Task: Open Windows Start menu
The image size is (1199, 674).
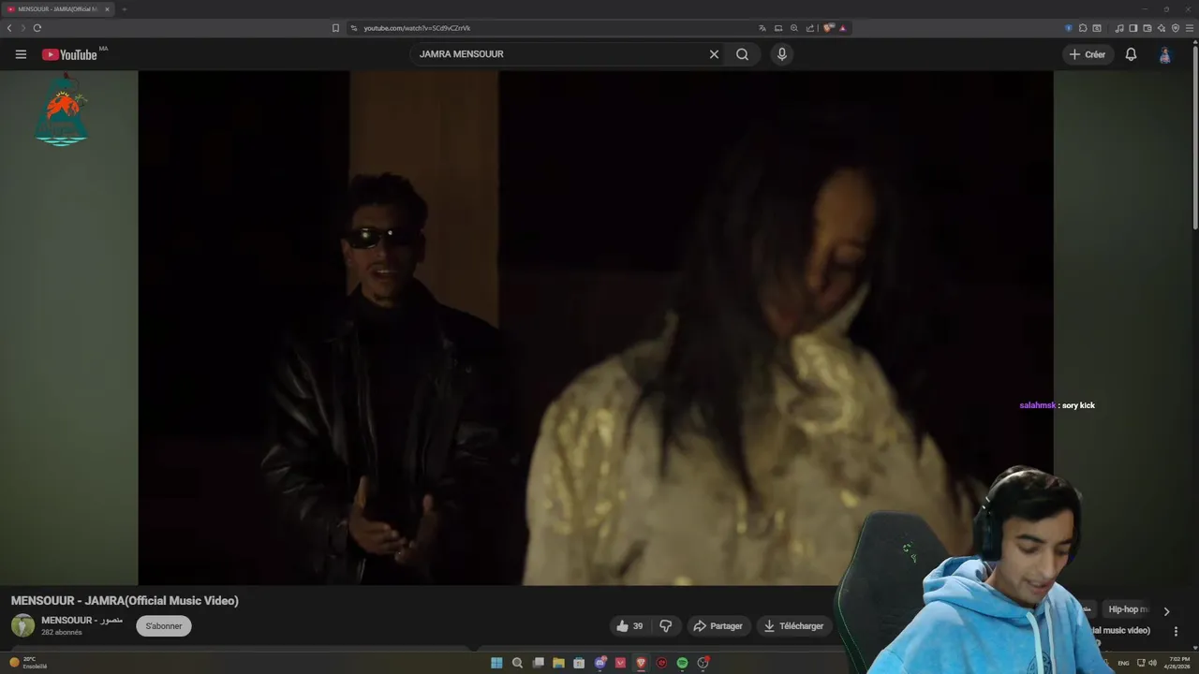Action: (x=496, y=663)
